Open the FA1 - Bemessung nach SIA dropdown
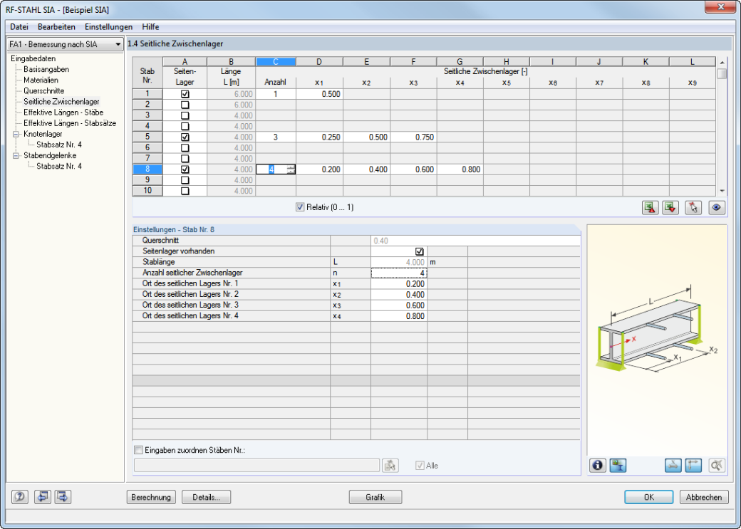741x529 pixels. tap(66, 44)
